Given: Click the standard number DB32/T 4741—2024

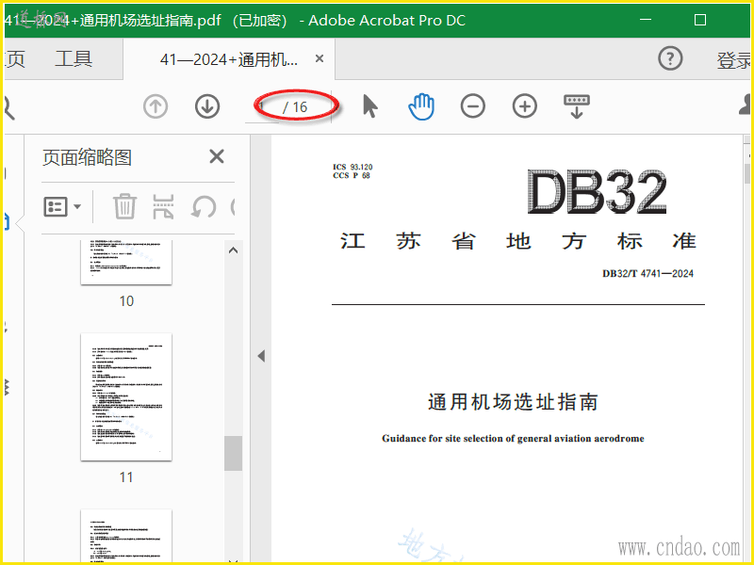Looking at the screenshot, I should tap(647, 273).
